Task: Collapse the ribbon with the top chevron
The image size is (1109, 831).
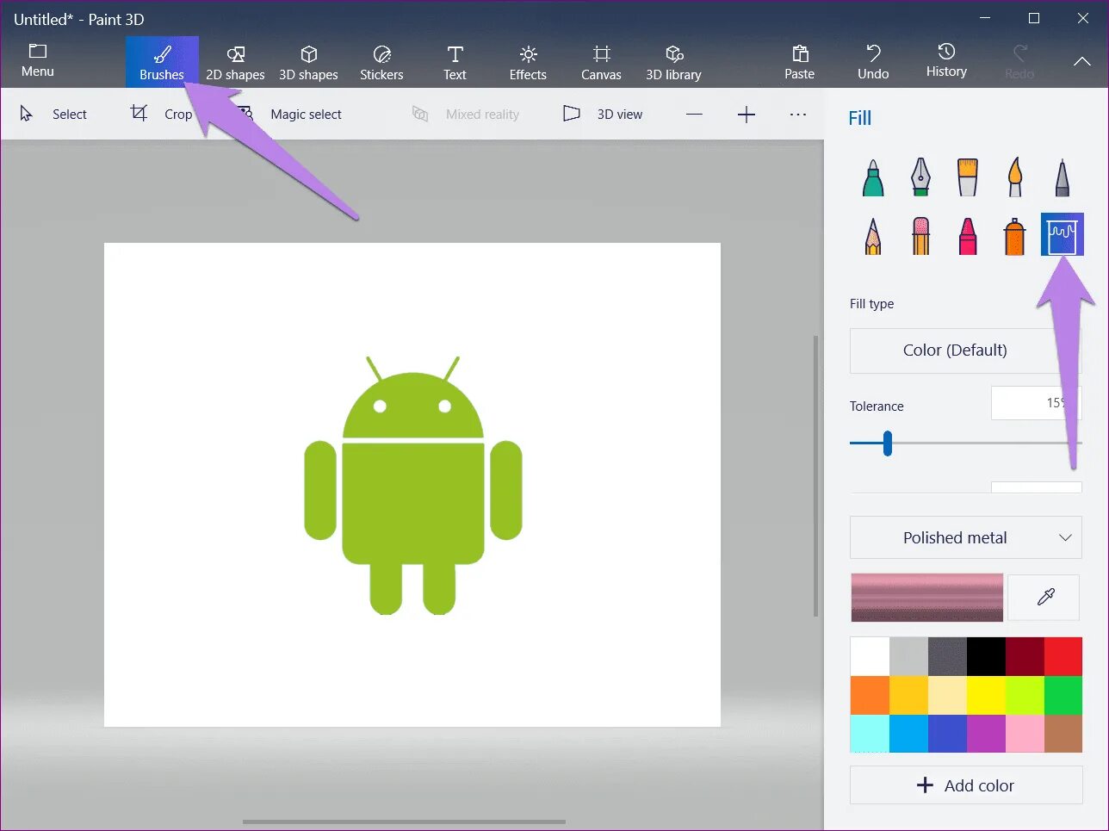Action: pyautogui.click(x=1081, y=62)
